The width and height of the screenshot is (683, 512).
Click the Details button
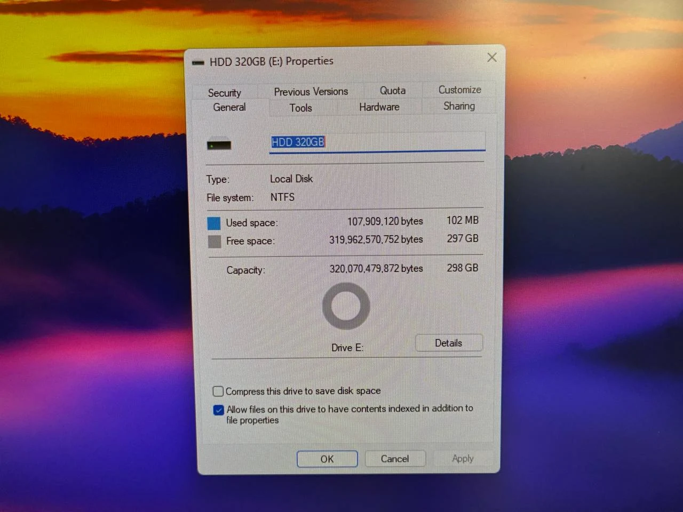(449, 343)
